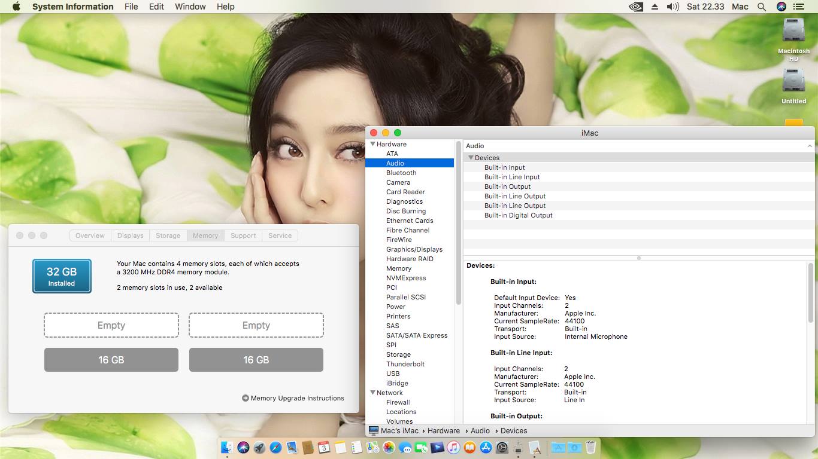Switch to the Storage tab

tap(168, 235)
